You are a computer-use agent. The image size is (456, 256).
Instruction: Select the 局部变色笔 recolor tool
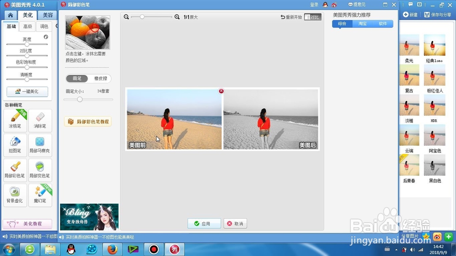tap(40, 170)
